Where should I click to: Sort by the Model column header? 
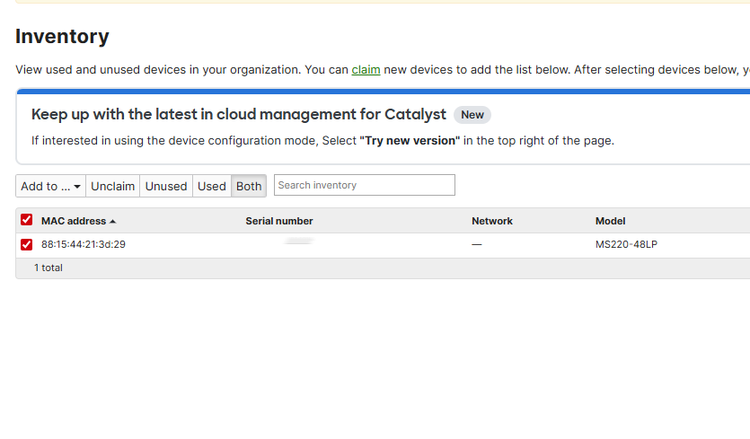click(x=611, y=221)
